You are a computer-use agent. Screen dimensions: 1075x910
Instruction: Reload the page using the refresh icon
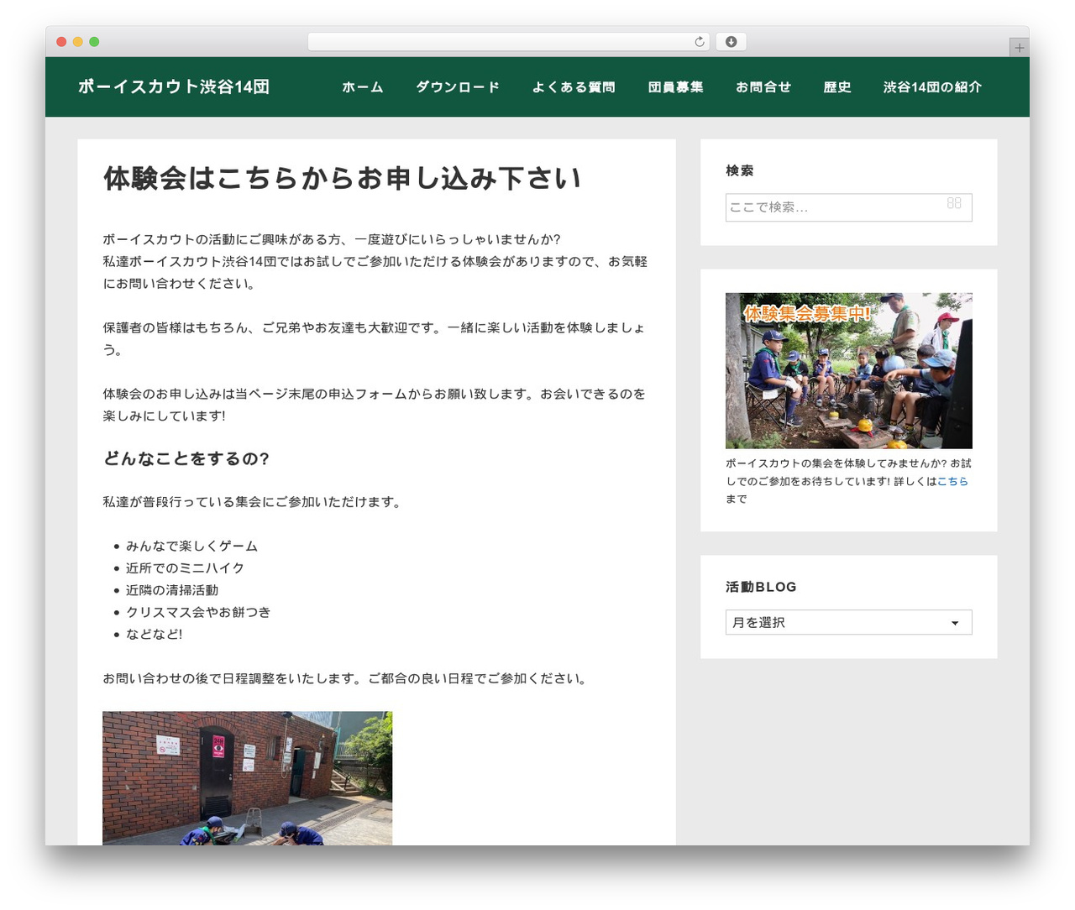point(700,42)
